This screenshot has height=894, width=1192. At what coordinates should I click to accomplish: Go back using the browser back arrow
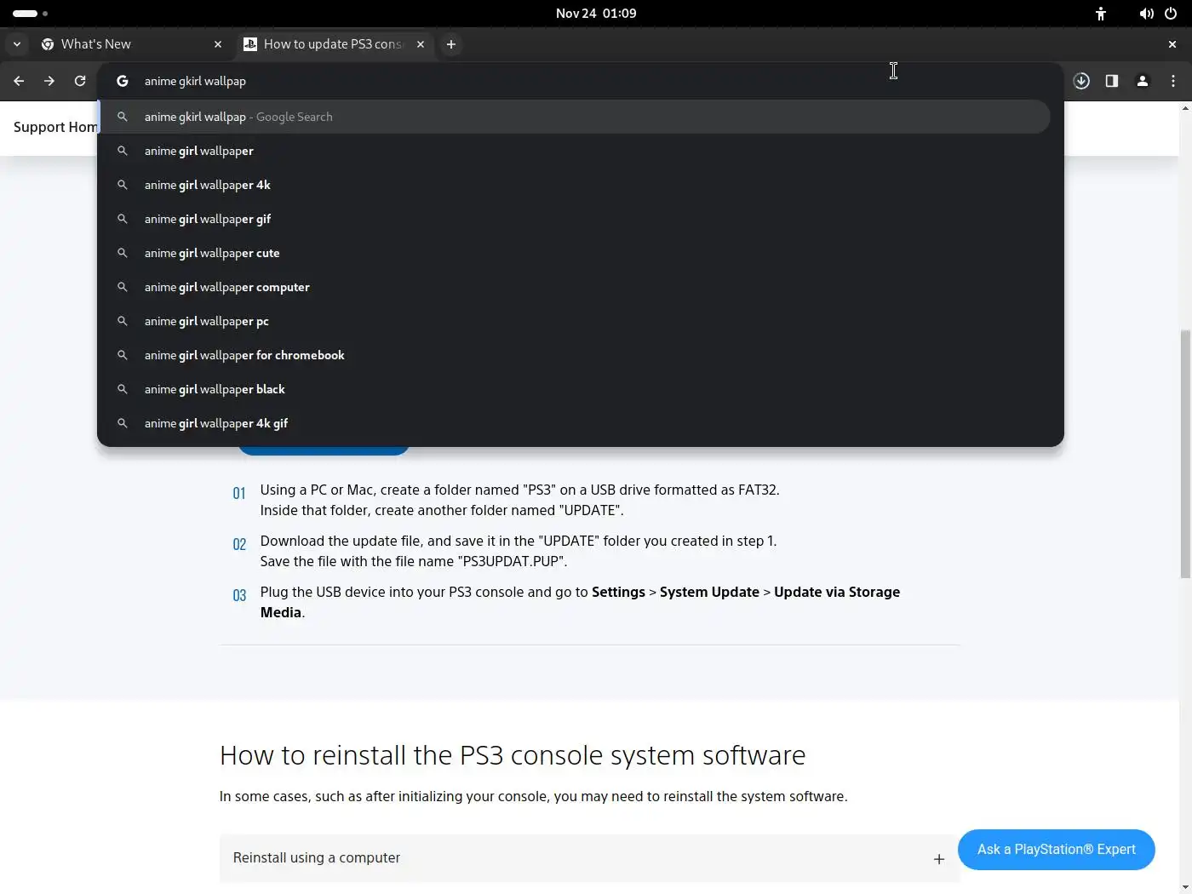coord(19,81)
